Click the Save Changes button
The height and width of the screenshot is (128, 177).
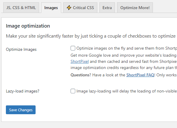pos(21,110)
